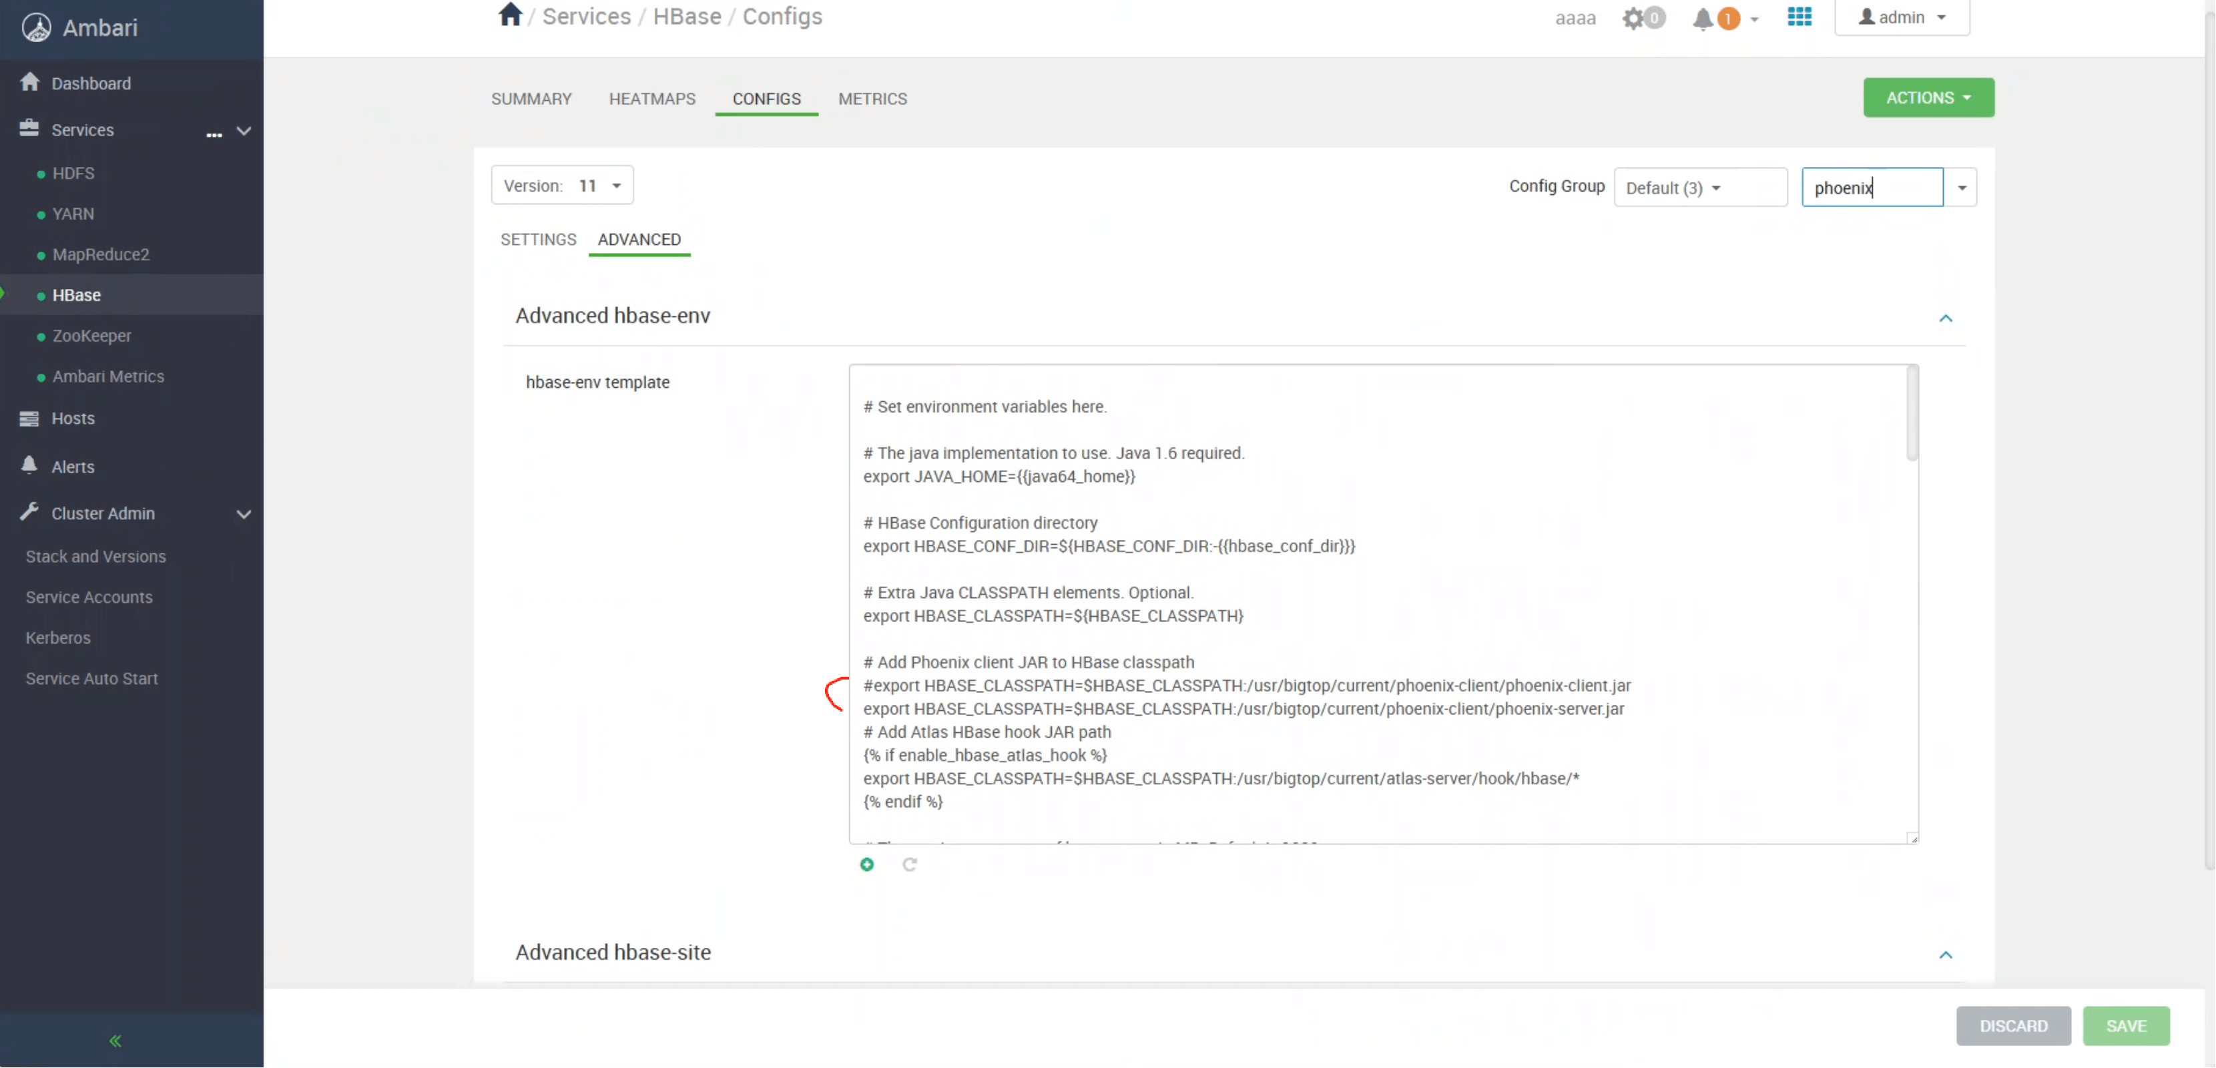Collapse the Cluster Admin sidebar section
Image resolution: width=2216 pixels, height=1068 pixels.
[244, 514]
